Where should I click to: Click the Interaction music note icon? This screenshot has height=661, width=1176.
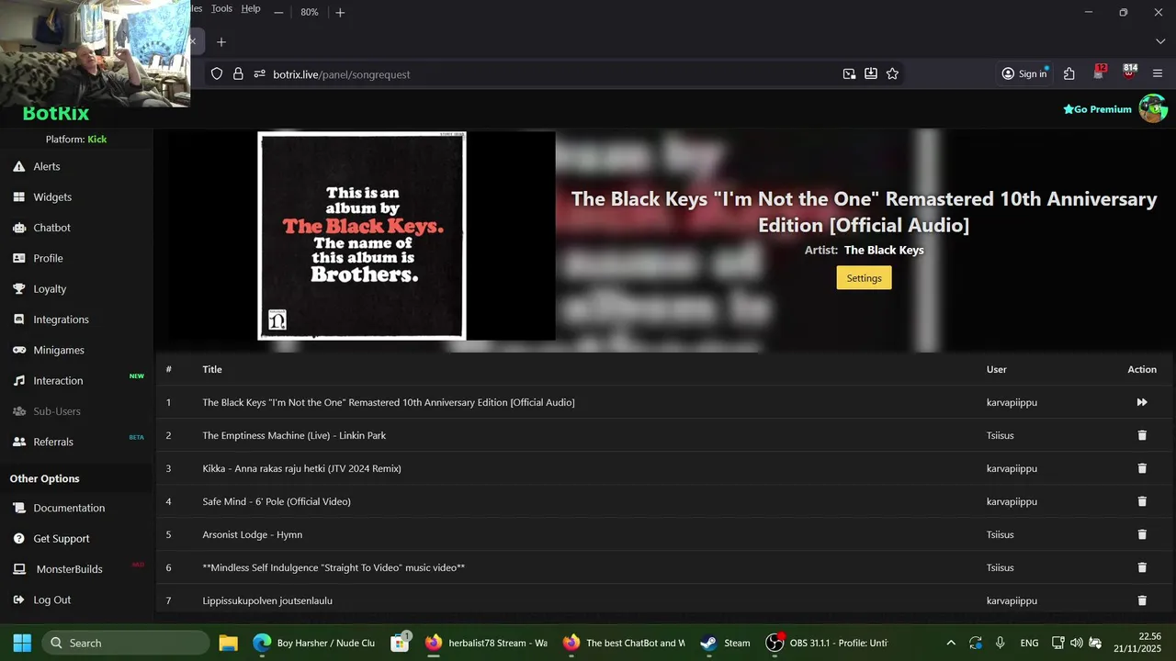coord(18,380)
